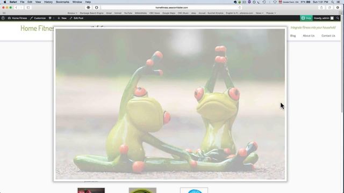Open the Edit menu

pos(30,2)
